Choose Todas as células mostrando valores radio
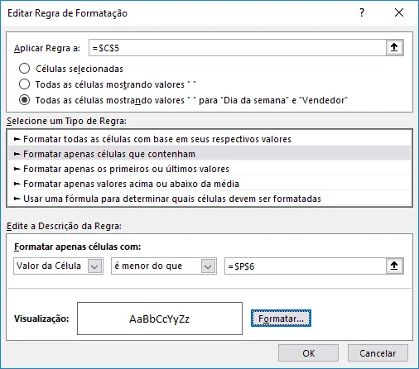419x369 pixels. pyautogui.click(x=24, y=84)
